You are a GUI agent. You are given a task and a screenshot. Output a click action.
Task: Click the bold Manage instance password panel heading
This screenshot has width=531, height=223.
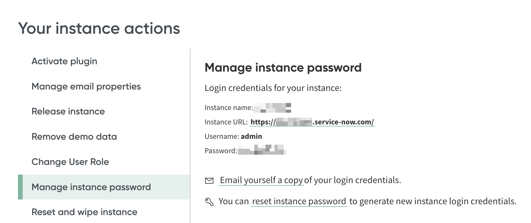coord(283,68)
